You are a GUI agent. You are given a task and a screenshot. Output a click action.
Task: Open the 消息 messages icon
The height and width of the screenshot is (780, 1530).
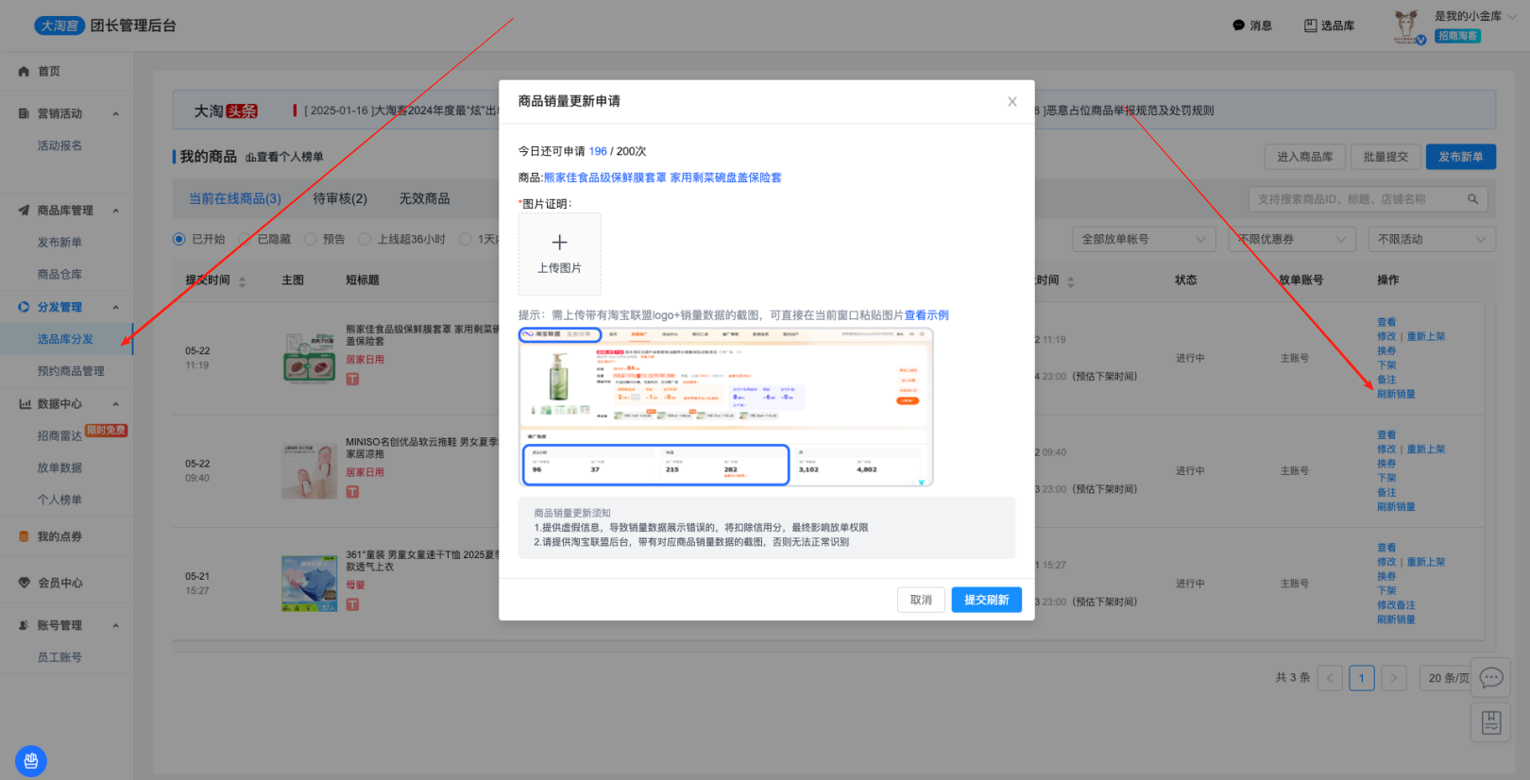coord(1239,25)
